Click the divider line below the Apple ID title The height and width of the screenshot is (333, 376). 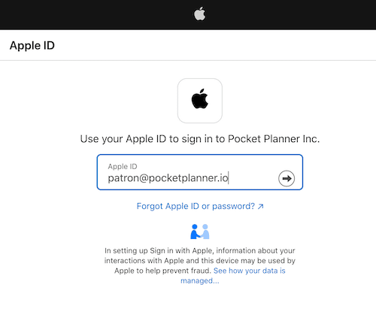pyautogui.click(x=188, y=60)
